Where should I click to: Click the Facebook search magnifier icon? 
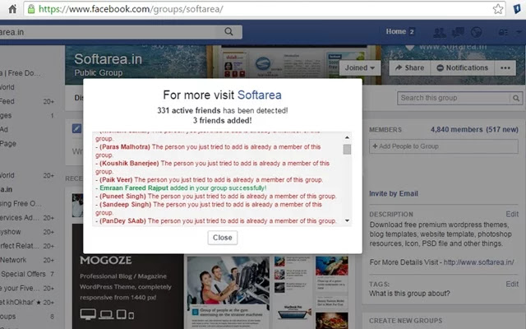pos(228,31)
